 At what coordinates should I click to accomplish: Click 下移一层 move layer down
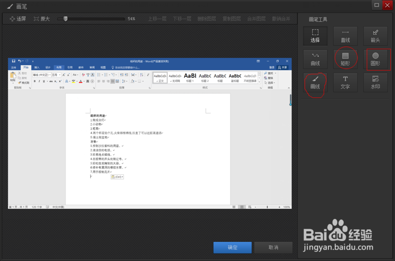click(x=182, y=19)
